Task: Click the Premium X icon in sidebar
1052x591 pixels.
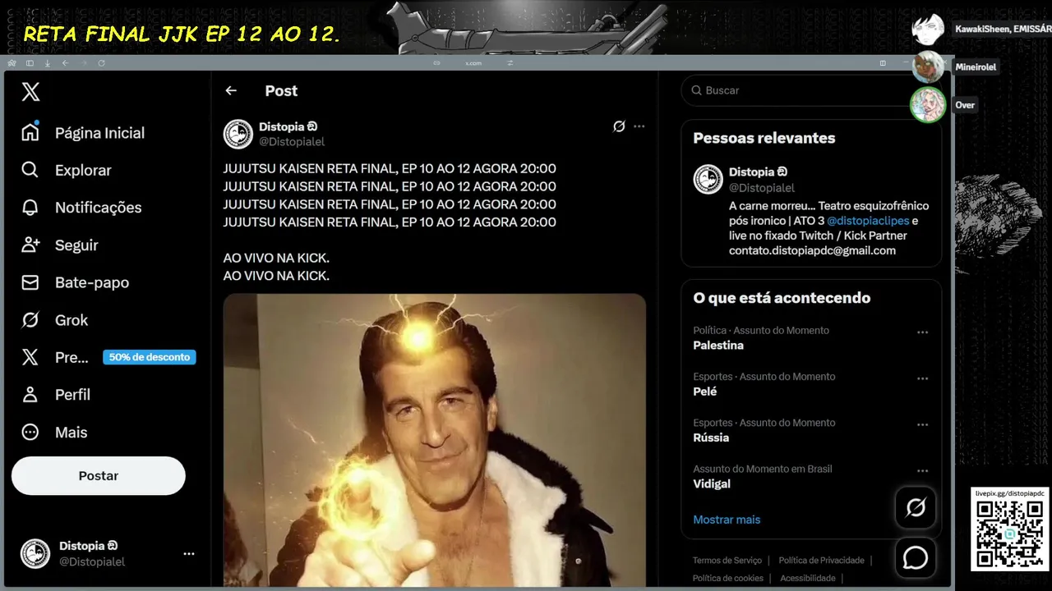Action: (30, 357)
